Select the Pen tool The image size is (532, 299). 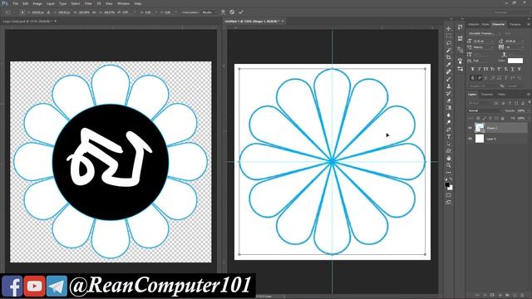point(449,130)
